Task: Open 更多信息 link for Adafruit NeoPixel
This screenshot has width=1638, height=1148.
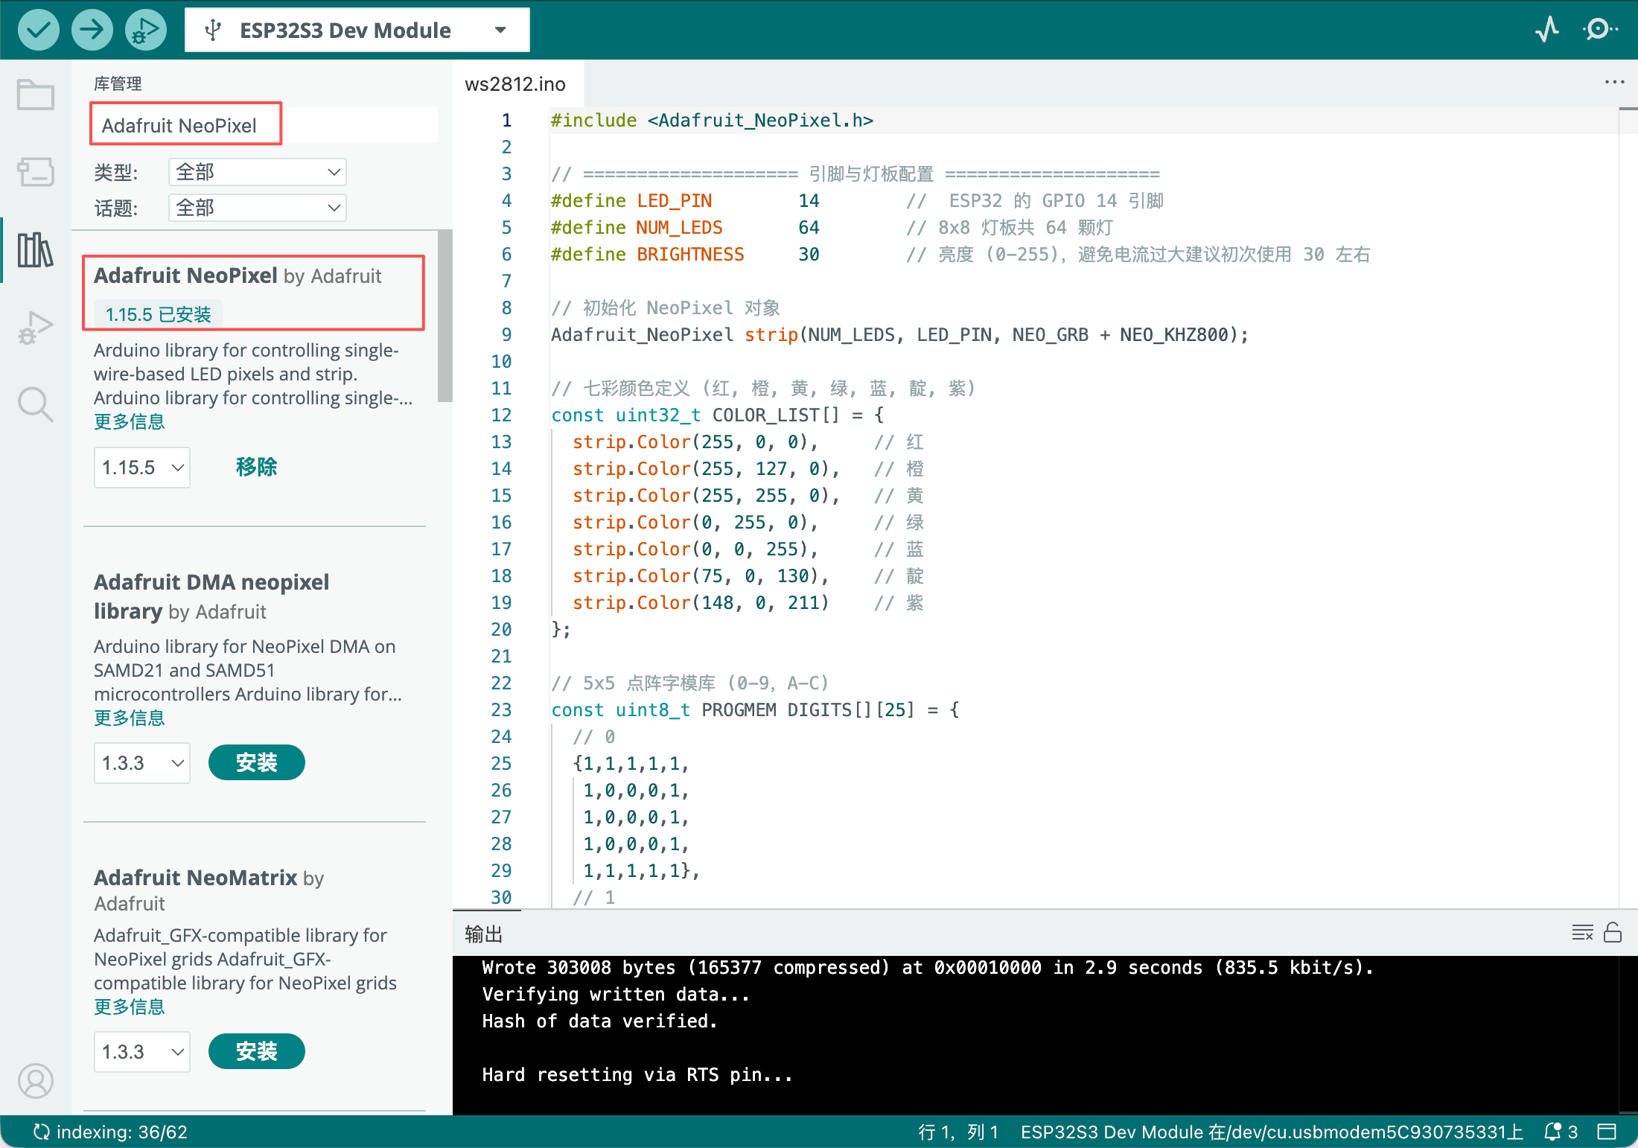Action: 130,422
